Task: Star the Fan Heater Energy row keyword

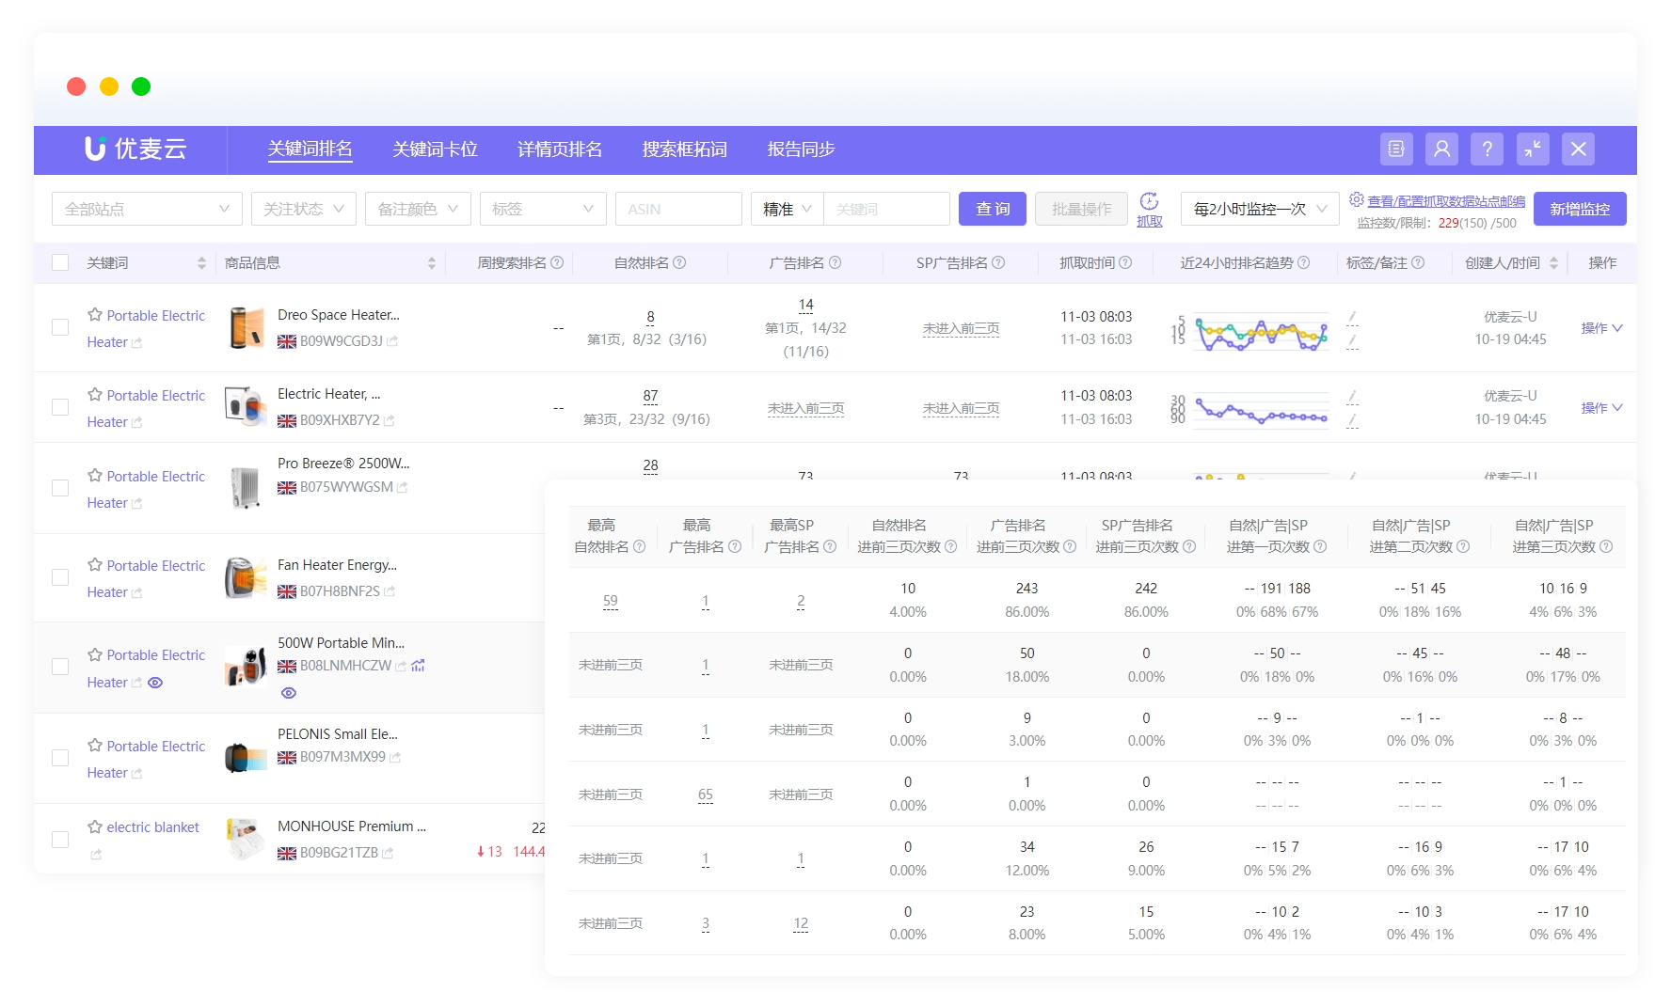Action: 95,565
